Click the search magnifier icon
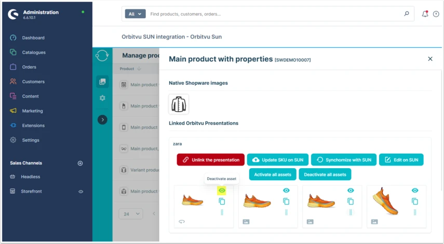Viewport: 444px width, 244px height. click(406, 13)
